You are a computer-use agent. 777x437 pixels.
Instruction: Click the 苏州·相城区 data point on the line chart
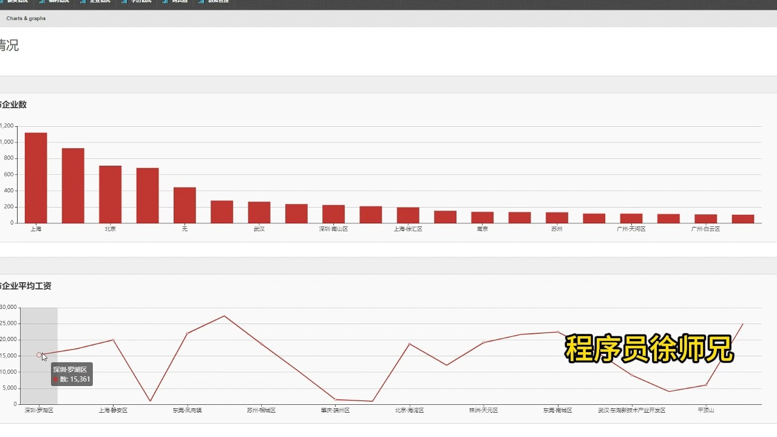point(262,344)
